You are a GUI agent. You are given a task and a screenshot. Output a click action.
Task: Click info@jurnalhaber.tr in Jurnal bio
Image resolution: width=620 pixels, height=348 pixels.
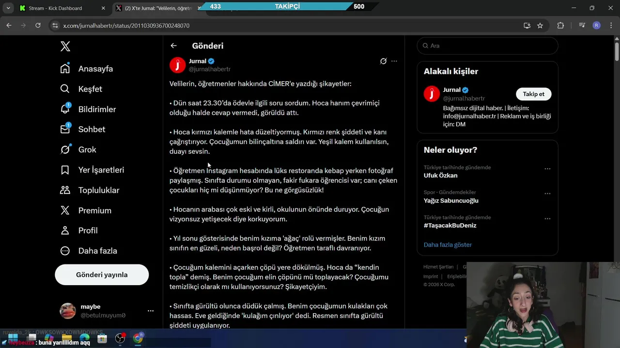click(469, 116)
